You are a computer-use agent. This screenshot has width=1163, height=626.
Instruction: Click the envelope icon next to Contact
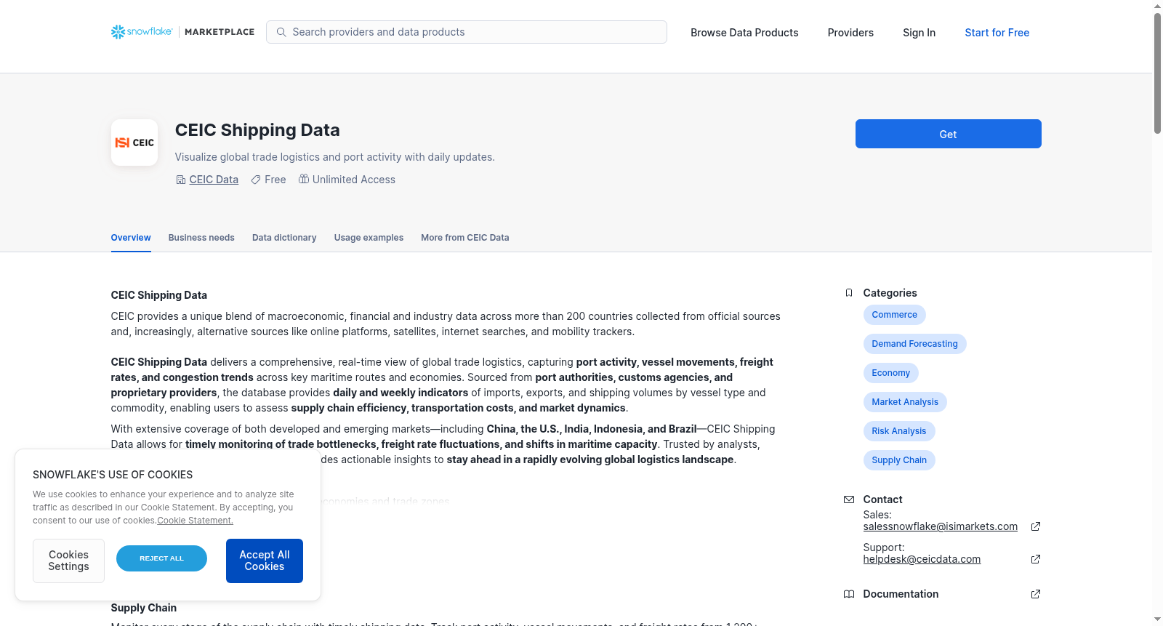click(849, 499)
